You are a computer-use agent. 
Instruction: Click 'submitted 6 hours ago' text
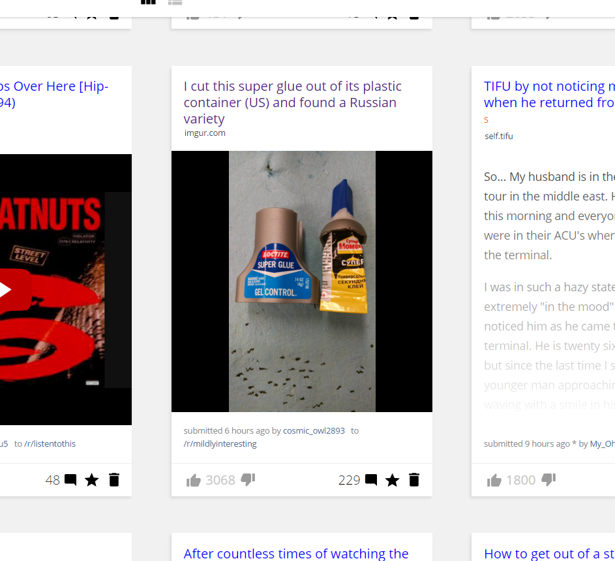click(227, 430)
